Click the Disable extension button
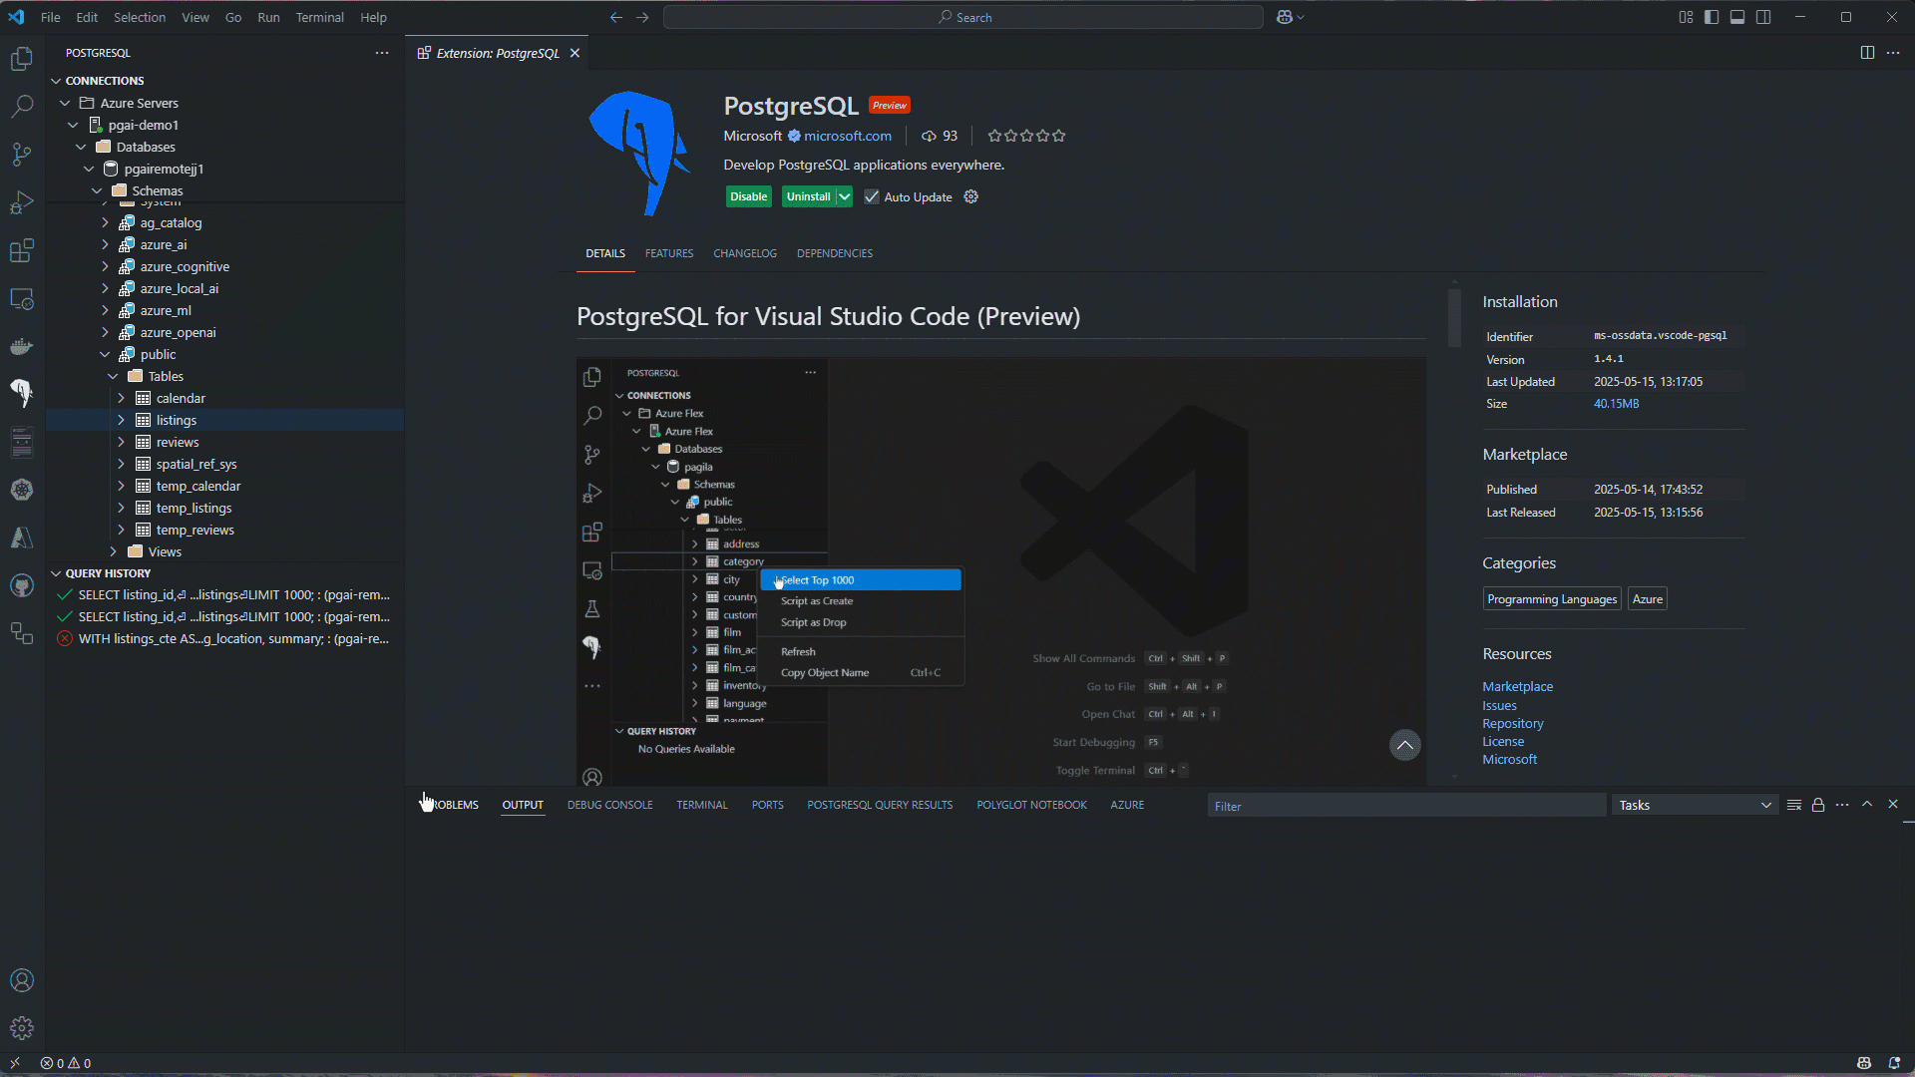This screenshot has width=1915, height=1077. (748, 196)
